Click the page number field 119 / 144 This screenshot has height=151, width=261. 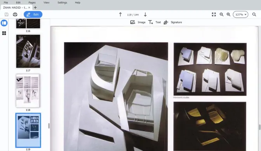(133, 15)
